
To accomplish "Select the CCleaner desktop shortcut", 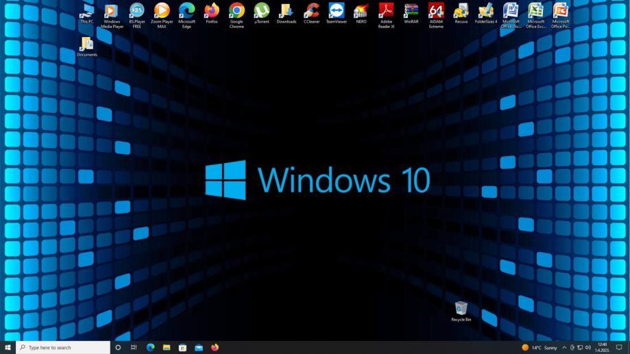I will [x=311, y=14].
